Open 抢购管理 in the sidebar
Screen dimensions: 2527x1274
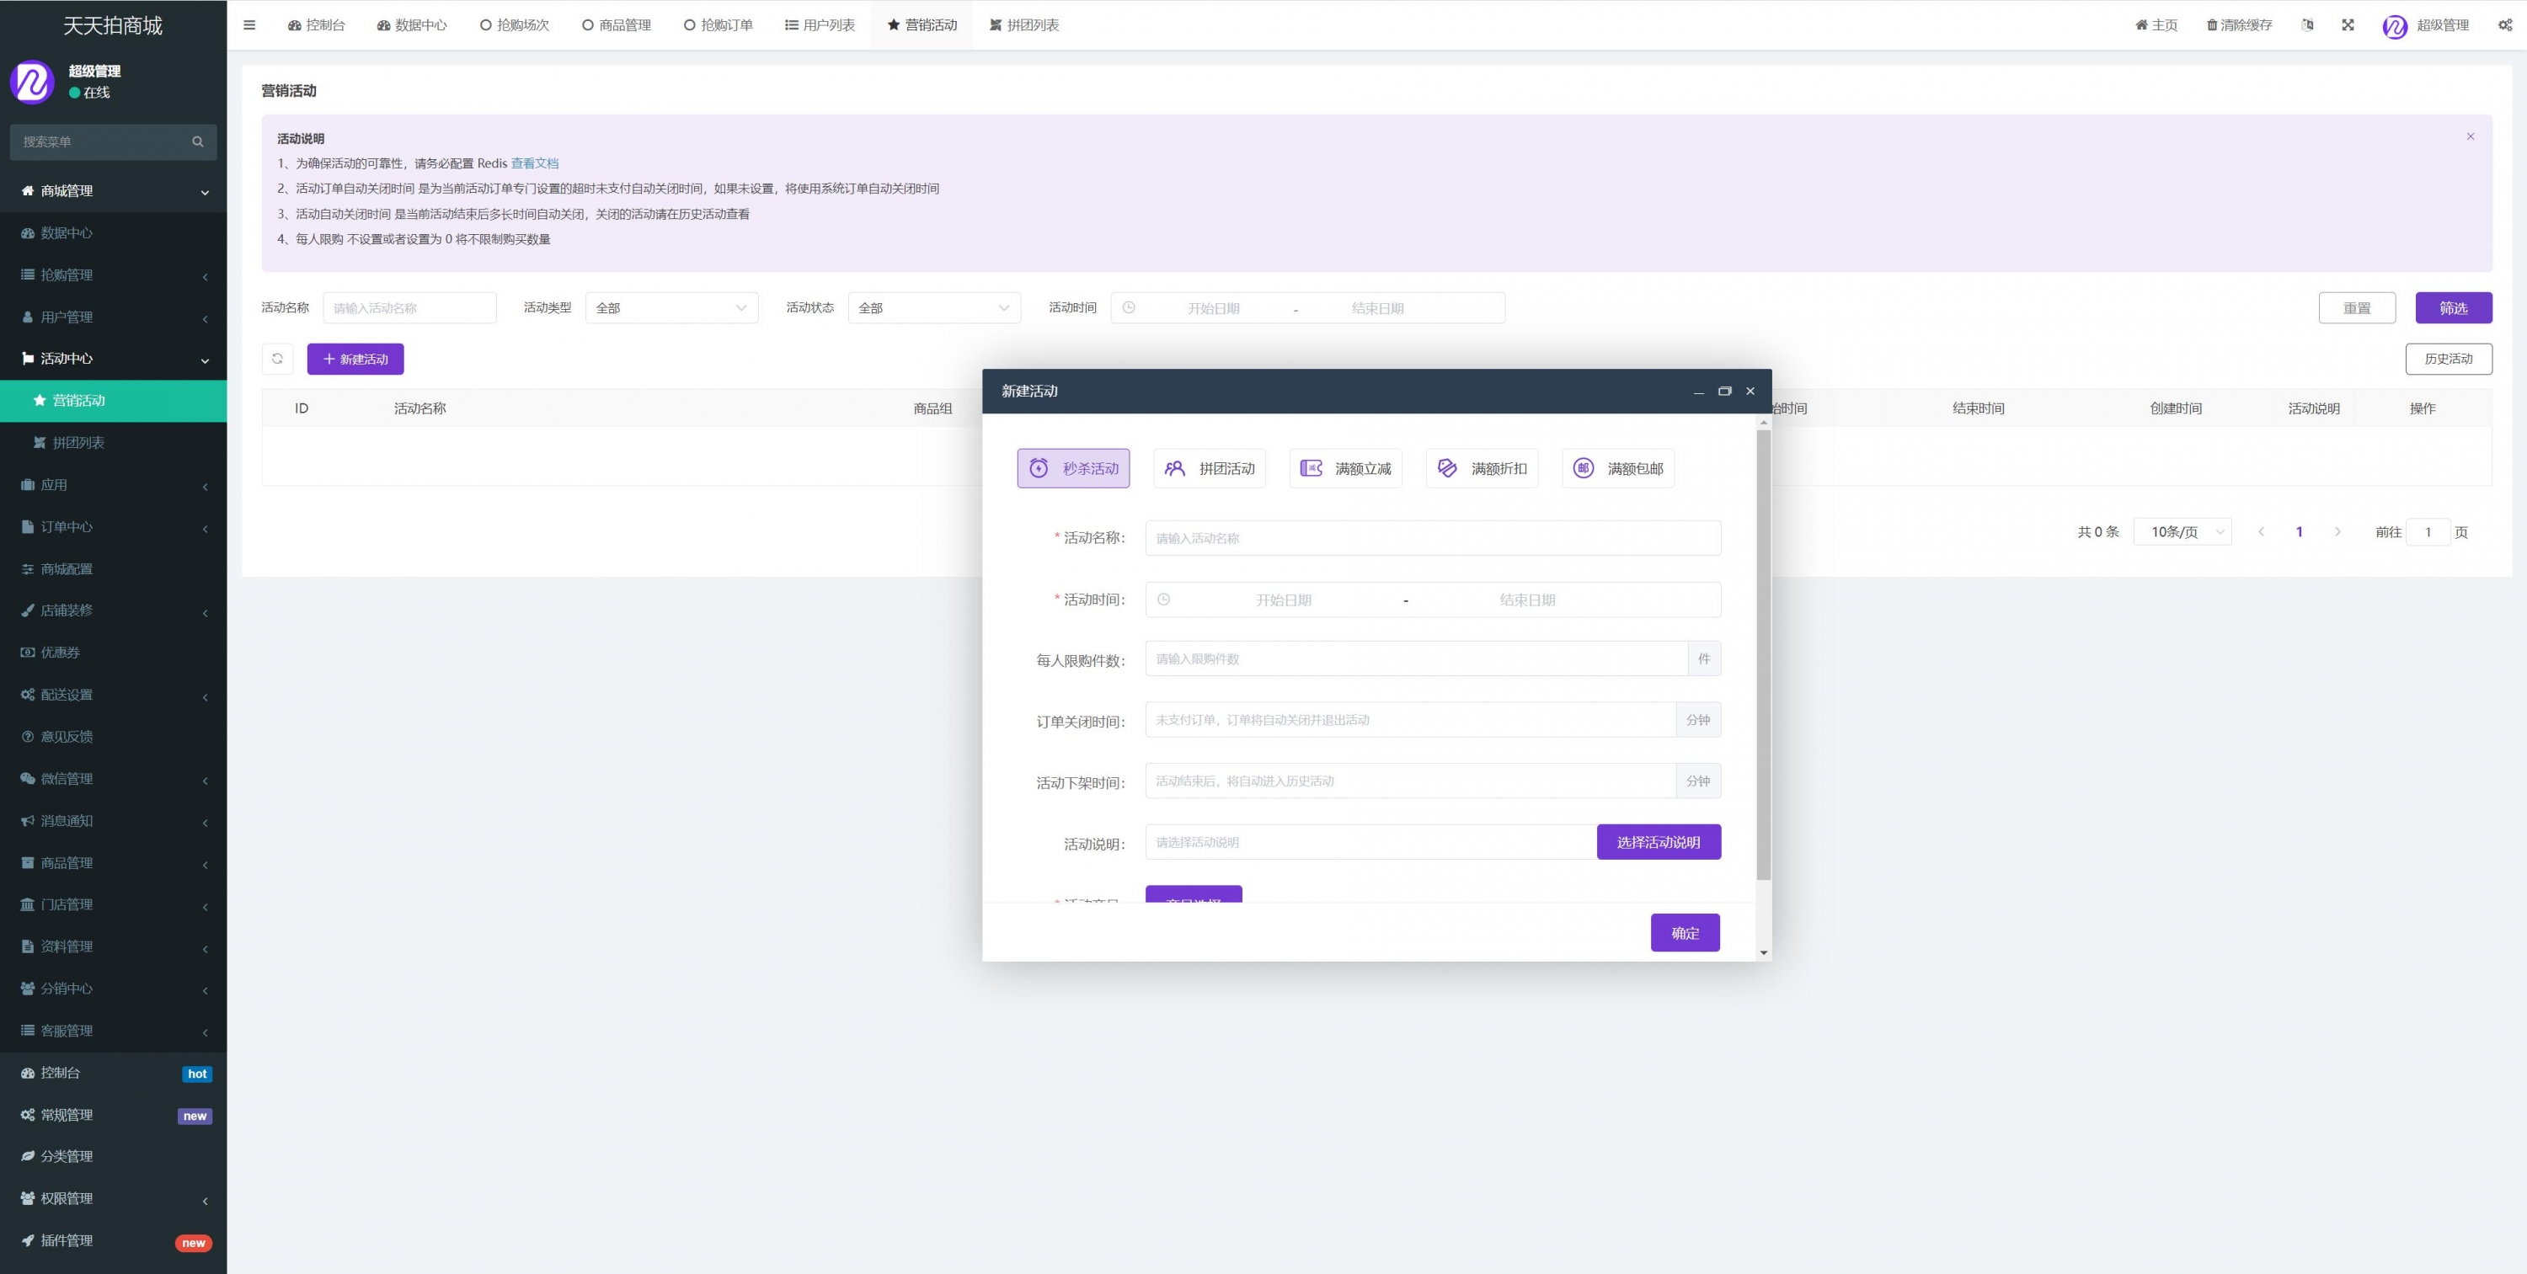coord(67,275)
